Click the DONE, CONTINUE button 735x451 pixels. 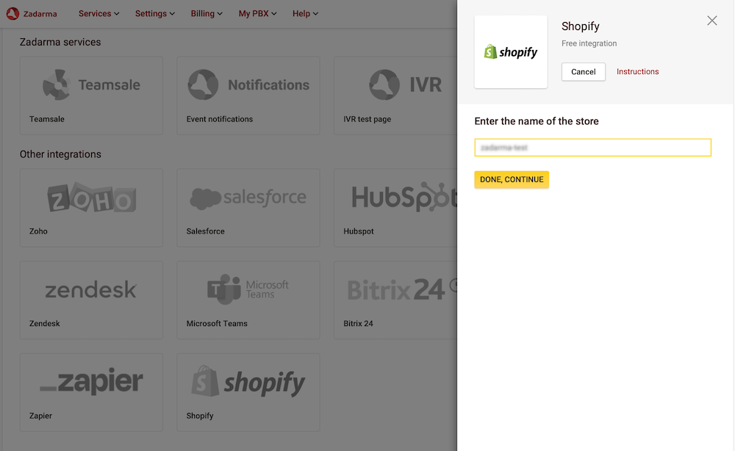(x=512, y=179)
